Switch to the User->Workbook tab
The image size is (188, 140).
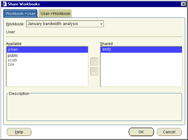tap(55, 13)
